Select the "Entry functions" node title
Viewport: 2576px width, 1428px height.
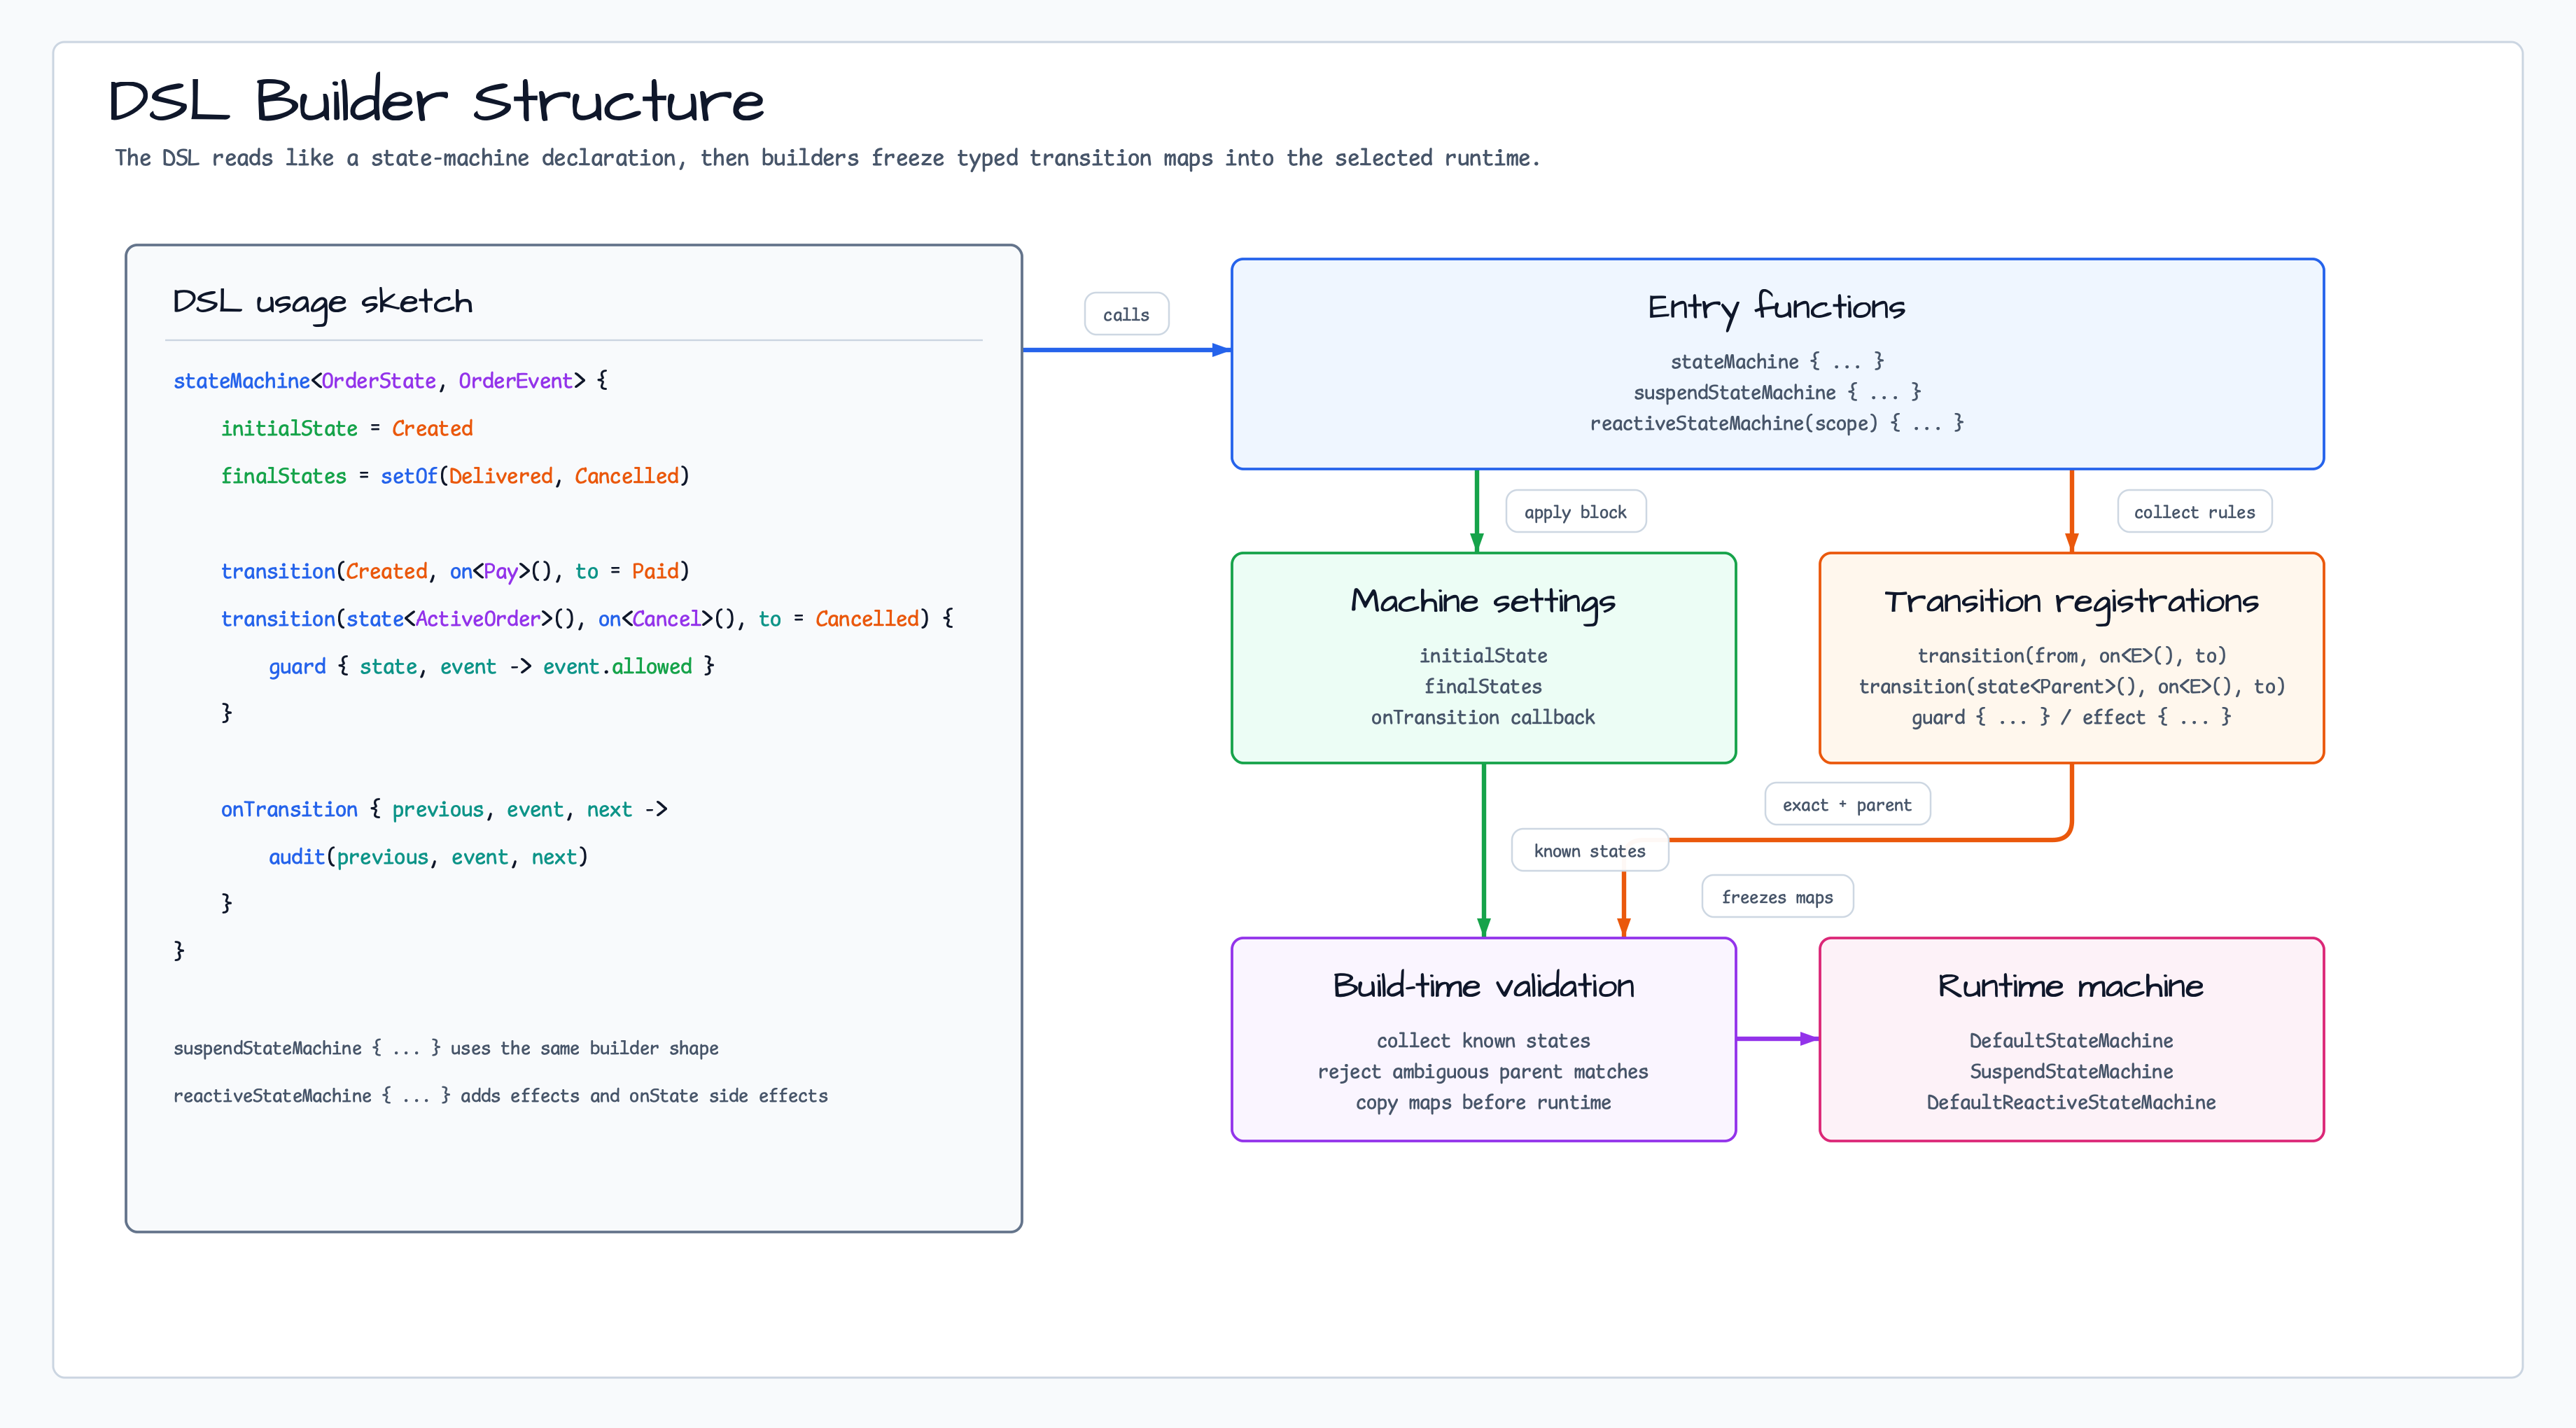click(x=1777, y=307)
